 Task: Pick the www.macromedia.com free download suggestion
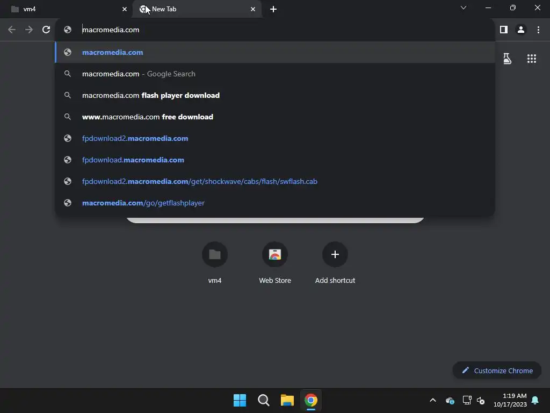click(x=275, y=117)
